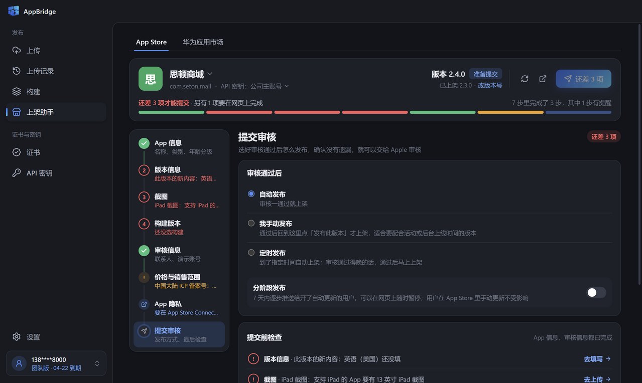Click the API 密钥 key icon
This screenshot has width=642, height=383.
click(x=17, y=173)
